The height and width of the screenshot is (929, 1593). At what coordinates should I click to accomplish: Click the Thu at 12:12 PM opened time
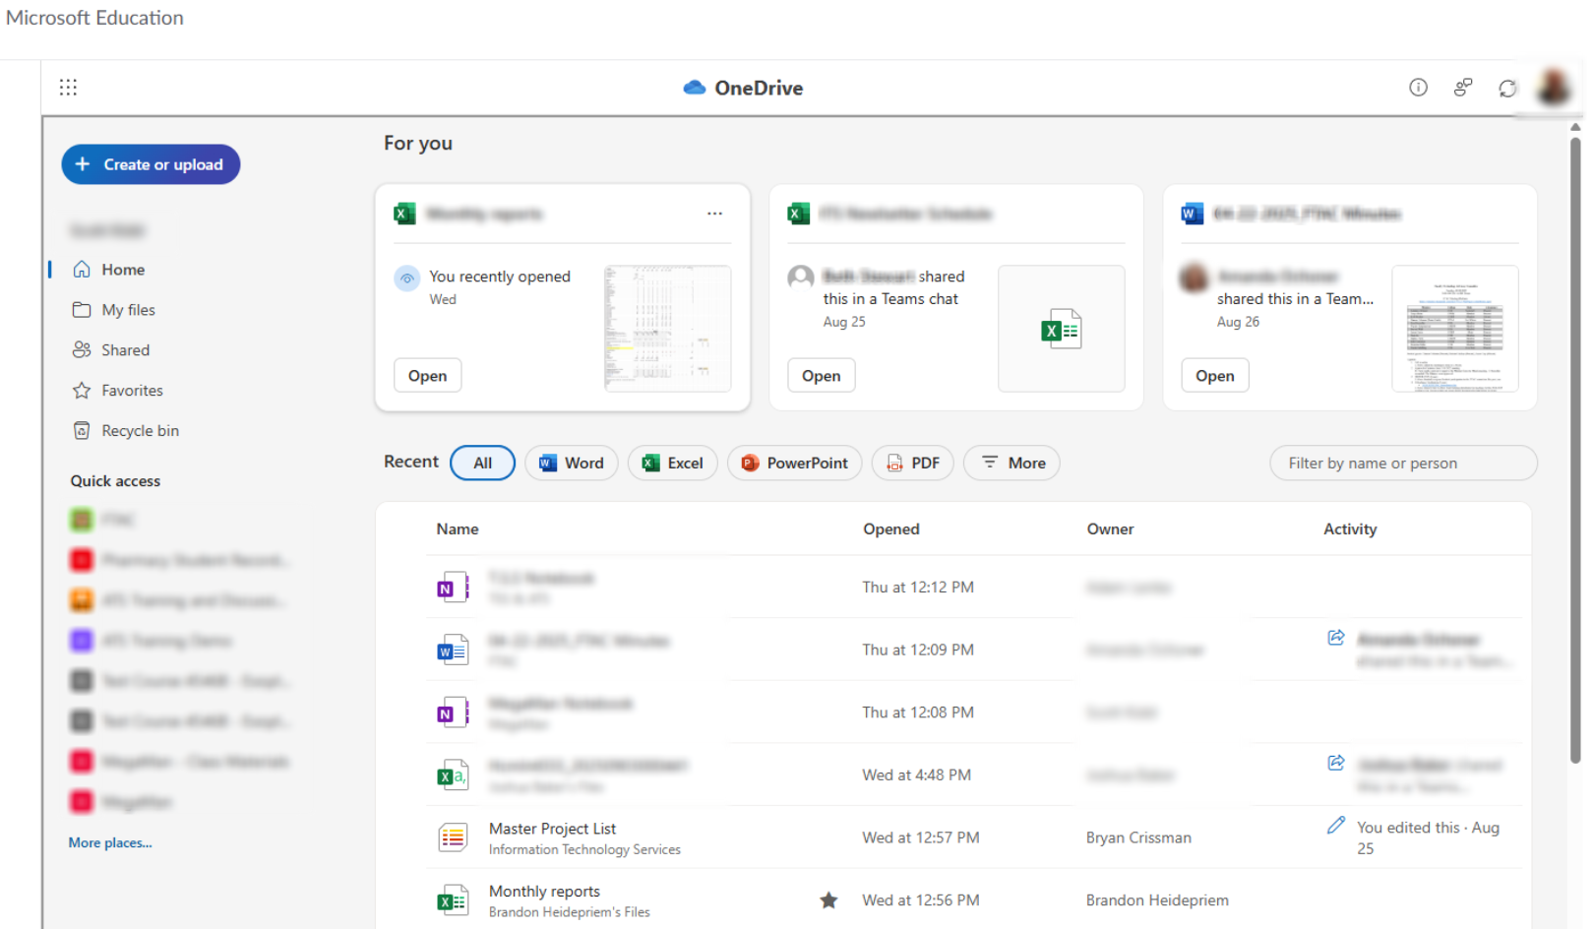click(918, 588)
